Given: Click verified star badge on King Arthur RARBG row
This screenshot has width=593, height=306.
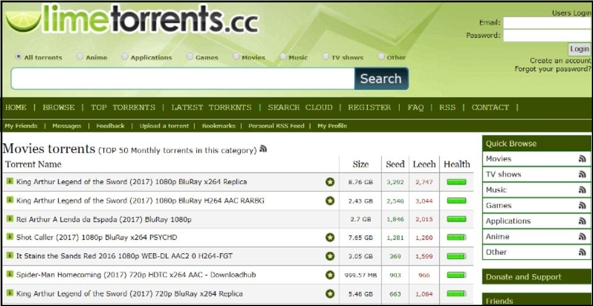Looking at the screenshot, I should pos(330,201).
